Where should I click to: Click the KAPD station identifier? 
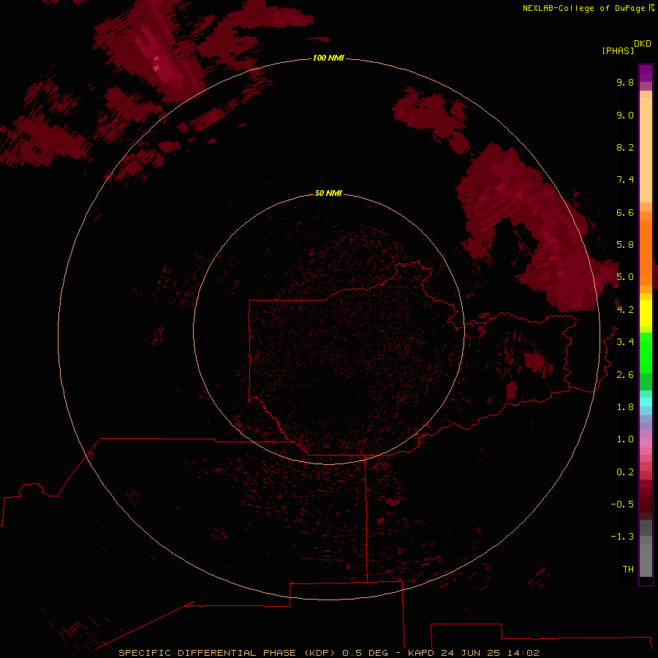tap(421, 653)
